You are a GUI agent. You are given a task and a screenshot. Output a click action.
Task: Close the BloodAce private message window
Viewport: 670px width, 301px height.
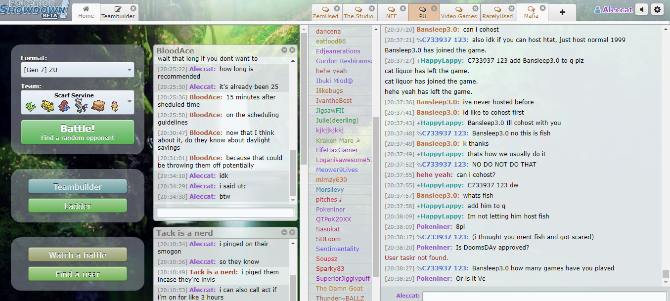coord(292,50)
